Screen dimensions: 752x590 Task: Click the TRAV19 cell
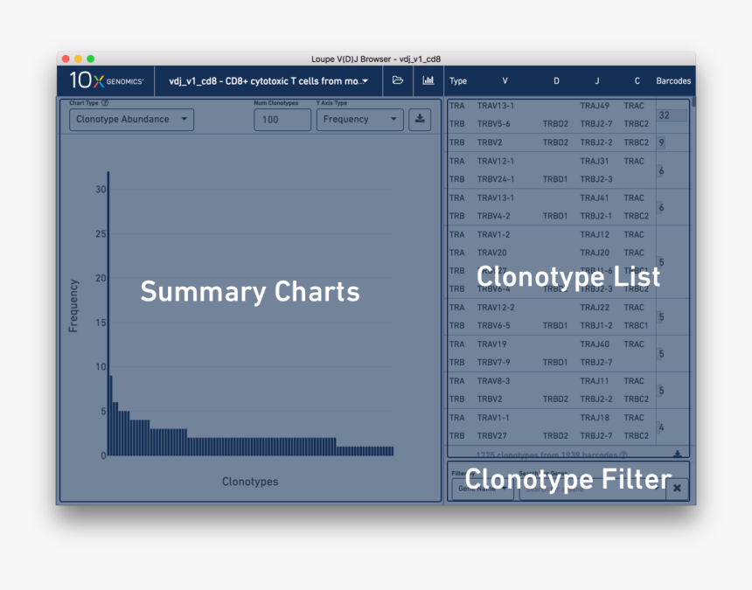pyautogui.click(x=491, y=344)
